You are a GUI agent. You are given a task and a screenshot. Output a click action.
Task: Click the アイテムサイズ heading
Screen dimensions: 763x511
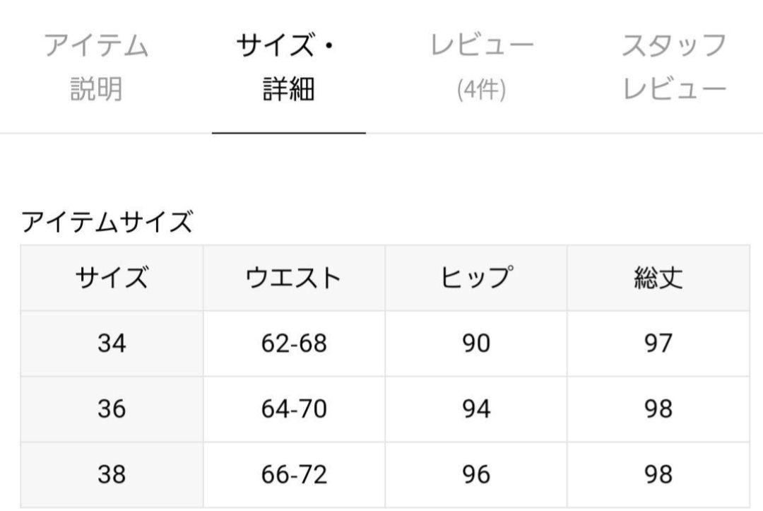click(107, 222)
